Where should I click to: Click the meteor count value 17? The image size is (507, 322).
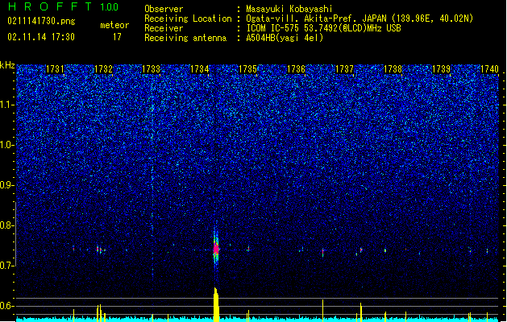[117, 37]
